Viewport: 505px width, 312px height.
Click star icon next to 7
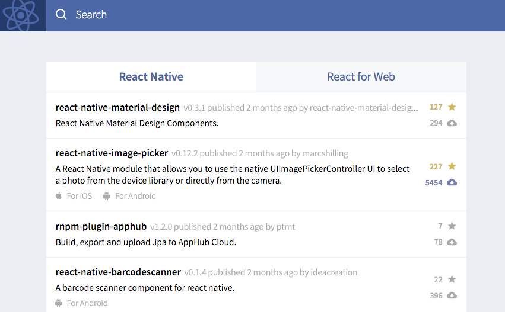pyautogui.click(x=452, y=226)
